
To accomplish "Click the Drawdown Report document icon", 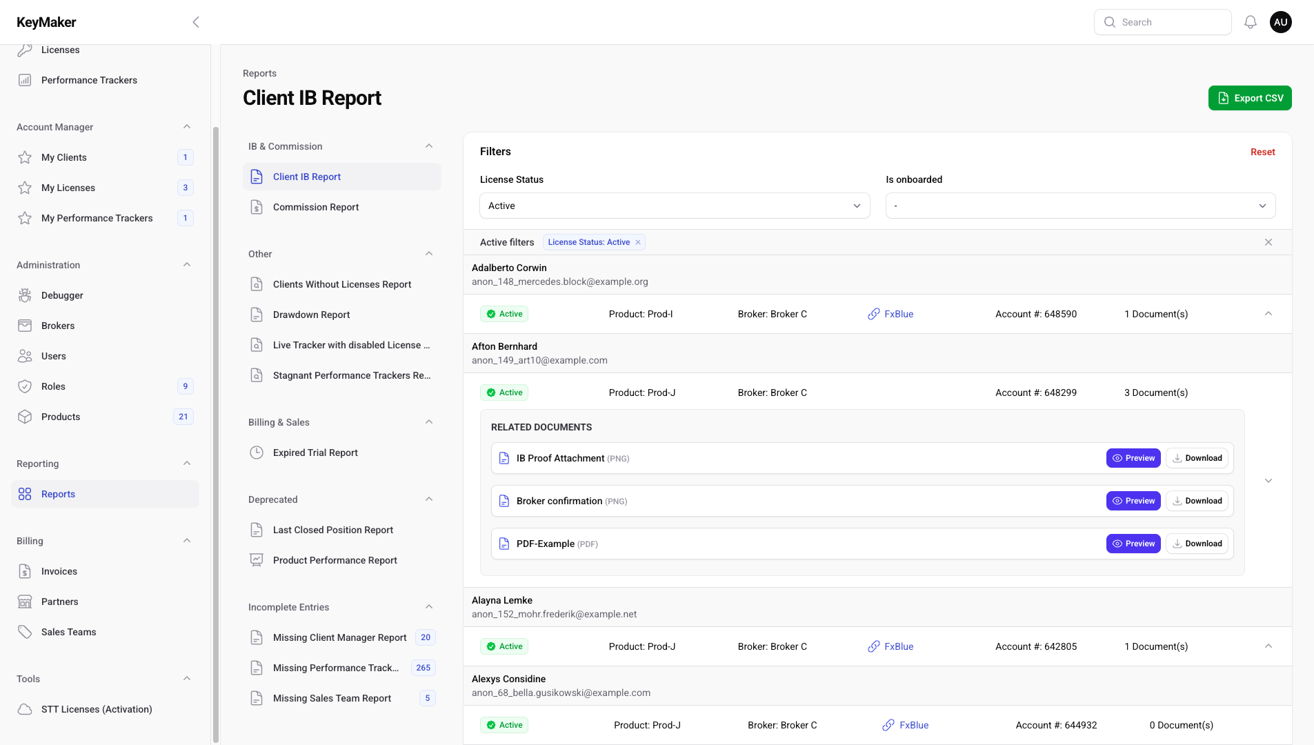I will point(257,315).
